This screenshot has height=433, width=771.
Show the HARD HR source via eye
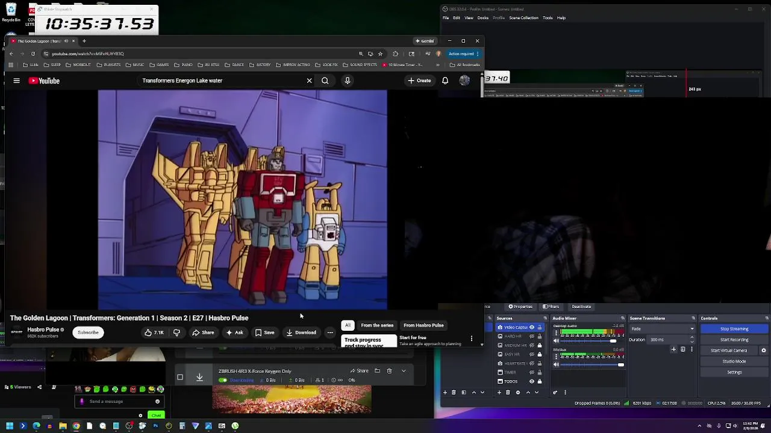532,336
